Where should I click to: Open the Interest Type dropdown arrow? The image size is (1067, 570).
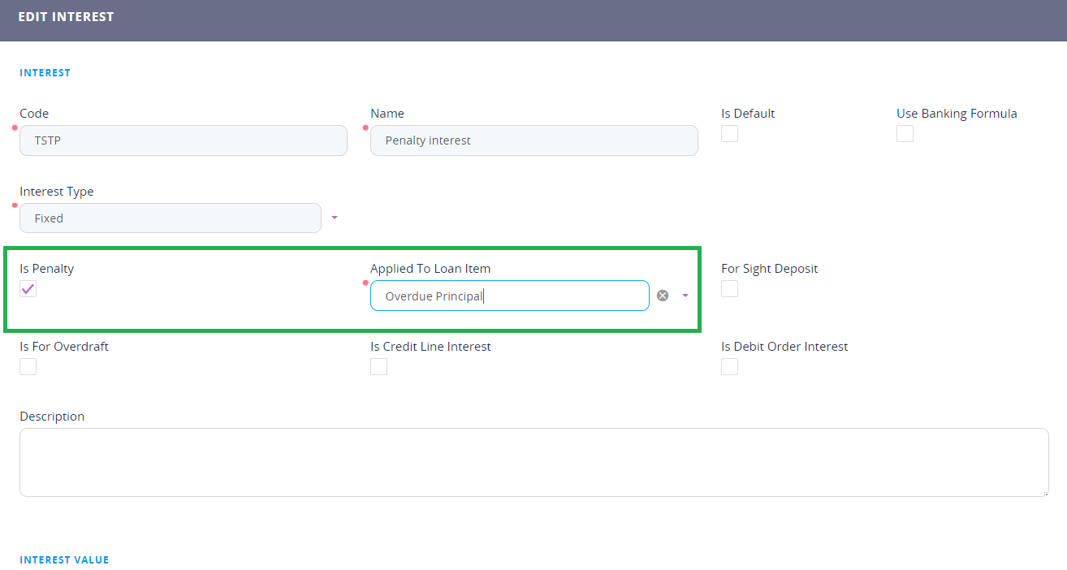pos(335,218)
